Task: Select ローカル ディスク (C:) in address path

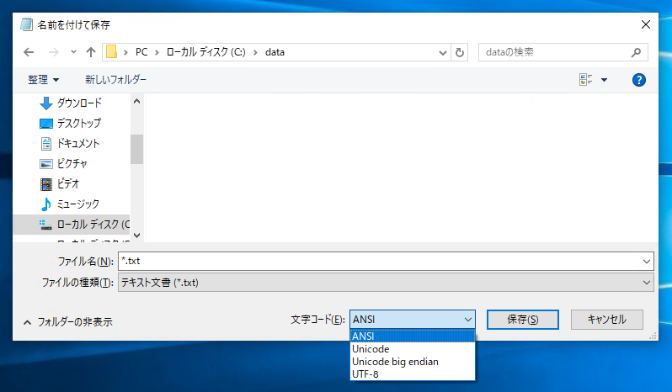Action: (x=206, y=52)
